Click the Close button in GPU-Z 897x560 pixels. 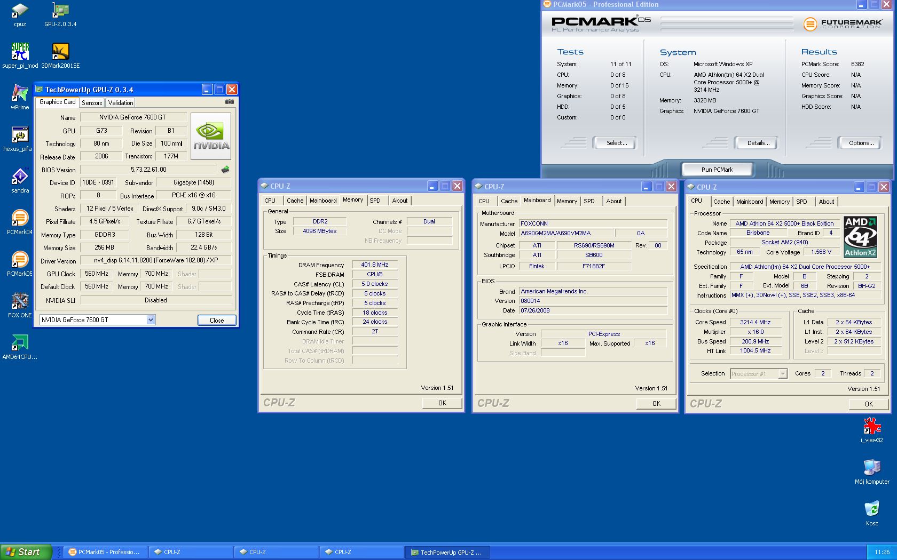pyautogui.click(x=217, y=320)
